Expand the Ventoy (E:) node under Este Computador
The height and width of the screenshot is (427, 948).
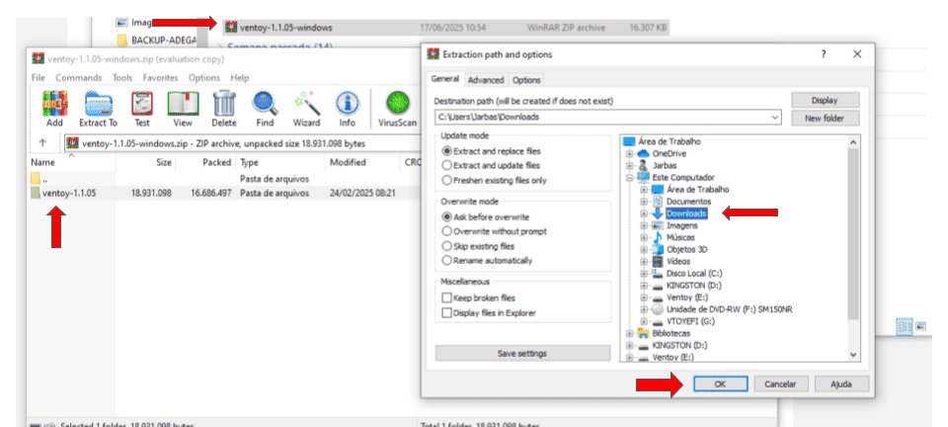tap(645, 298)
